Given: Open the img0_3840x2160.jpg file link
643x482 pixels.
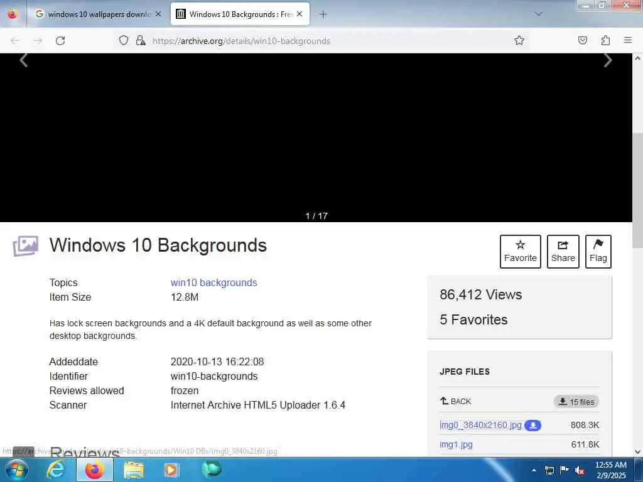Looking at the screenshot, I should 480,425.
